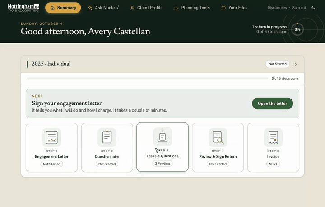Click the person icon beside Client Profile

pos(132,8)
